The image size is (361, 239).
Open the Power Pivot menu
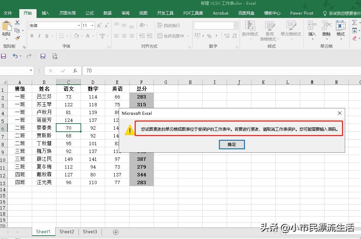301,13
